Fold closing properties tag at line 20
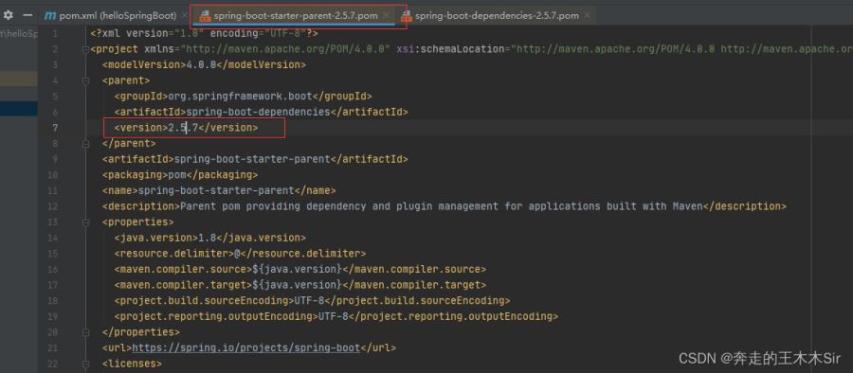Screen dimensions: 853x373 (x=85, y=332)
